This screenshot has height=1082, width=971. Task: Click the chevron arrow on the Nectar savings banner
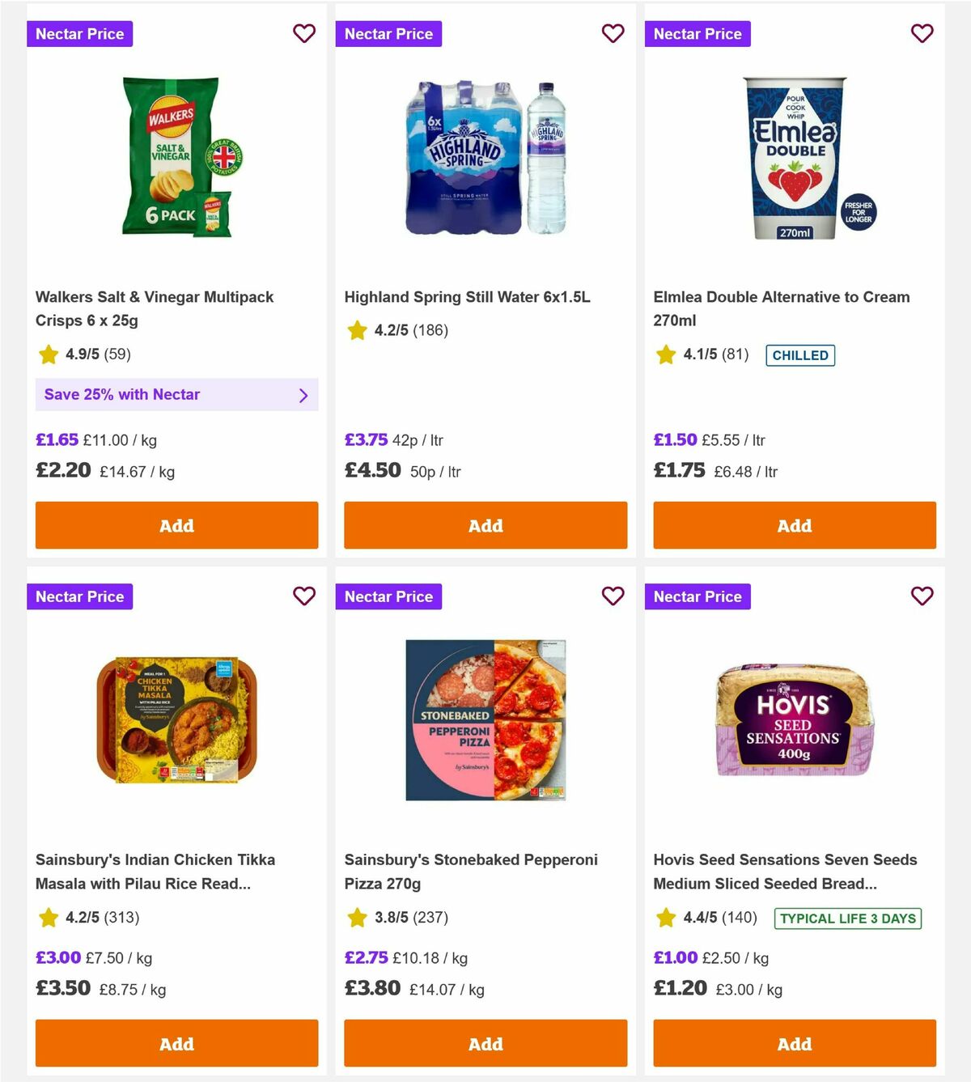click(x=304, y=394)
